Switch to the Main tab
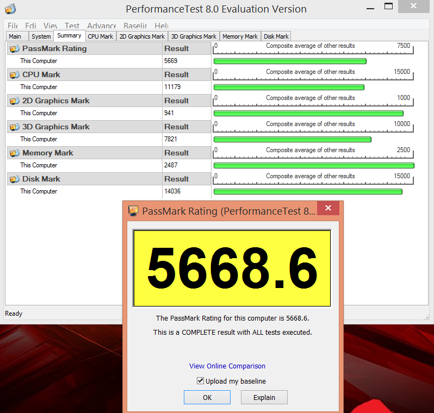The width and height of the screenshot is (434, 413). (x=17, y=36)
